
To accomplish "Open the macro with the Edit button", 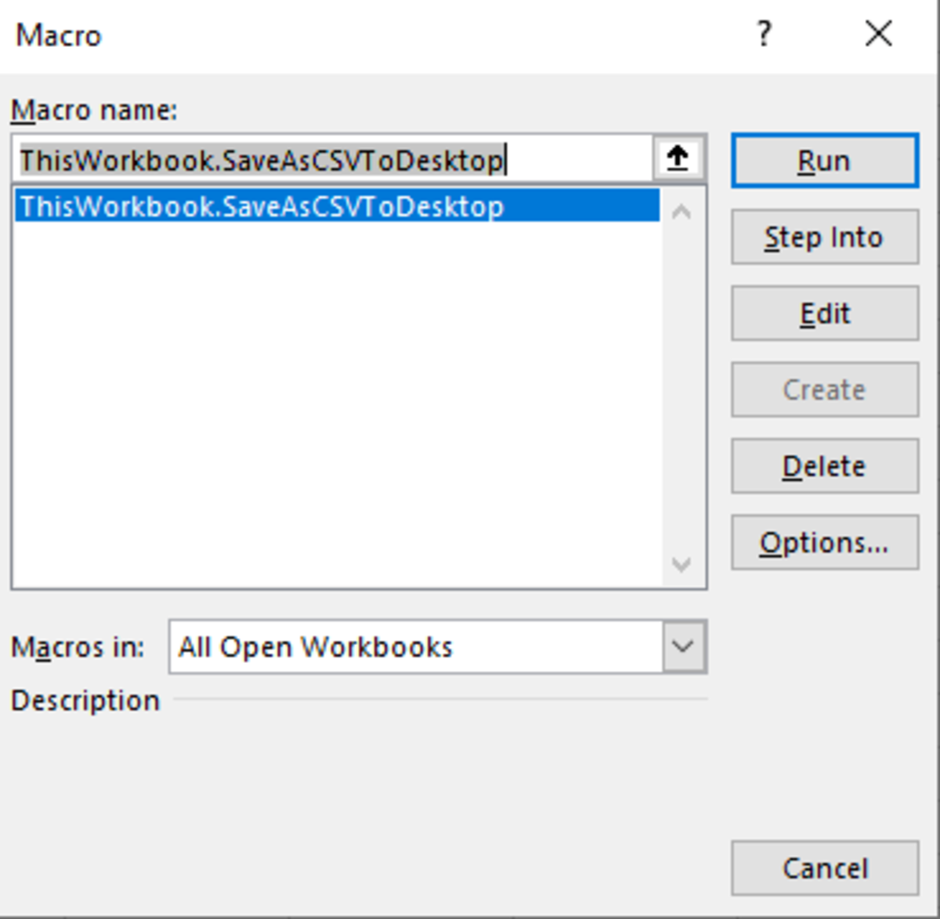I will click(824, 313).
